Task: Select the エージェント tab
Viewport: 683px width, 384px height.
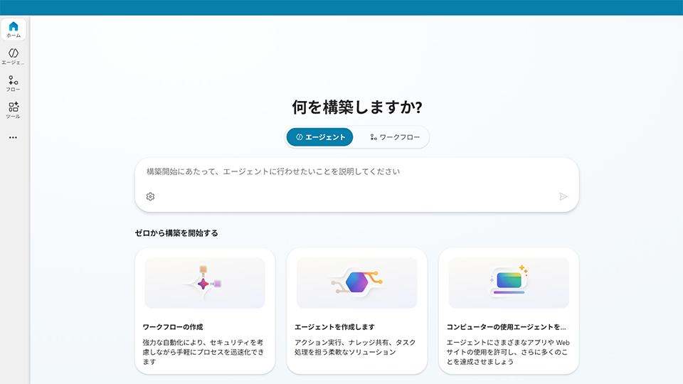Action: pyautogui.click(x=319, y=137)
